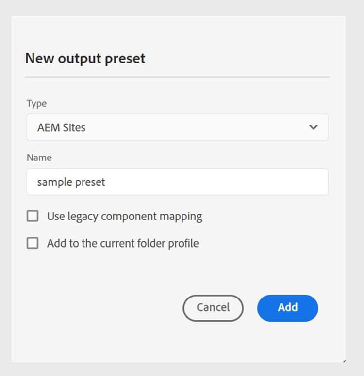Click the "New output preset" dialog title

click(x=85, y=59)
